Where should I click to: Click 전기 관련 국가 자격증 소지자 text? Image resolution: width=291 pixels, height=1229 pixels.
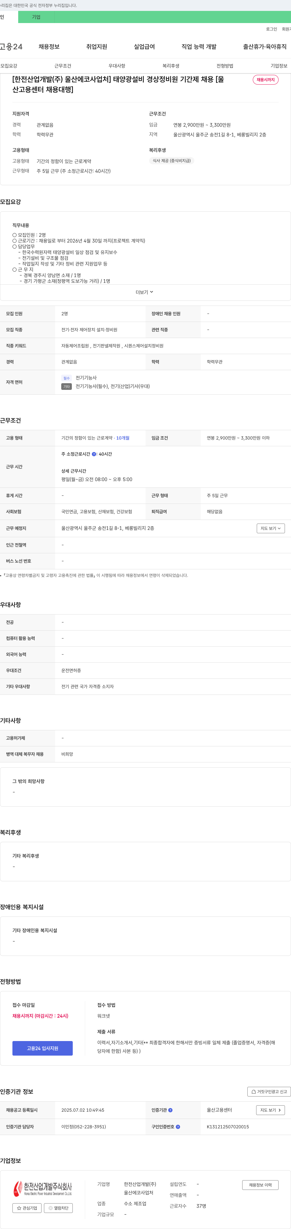87,687
